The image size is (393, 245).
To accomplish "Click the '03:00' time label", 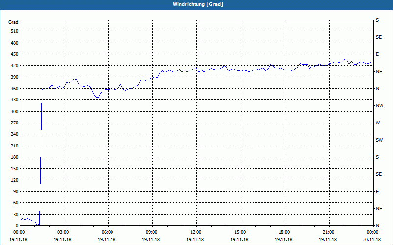I will click(x=62, y=232).
